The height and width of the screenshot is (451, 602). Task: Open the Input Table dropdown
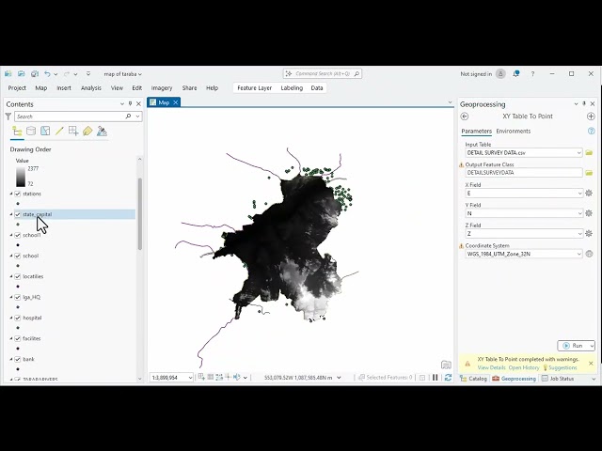coord(579,152)
